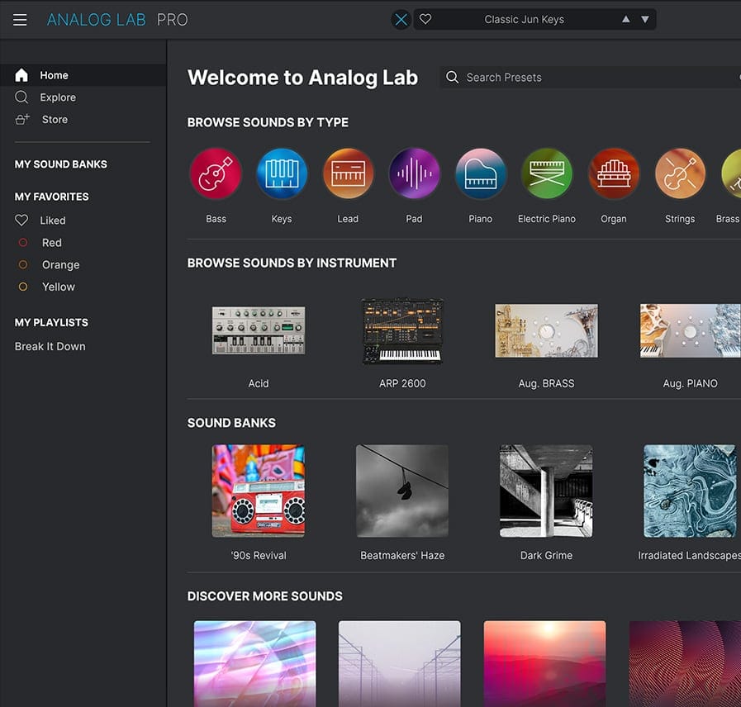Go to previous preset with up arrow

coord(625,20)
